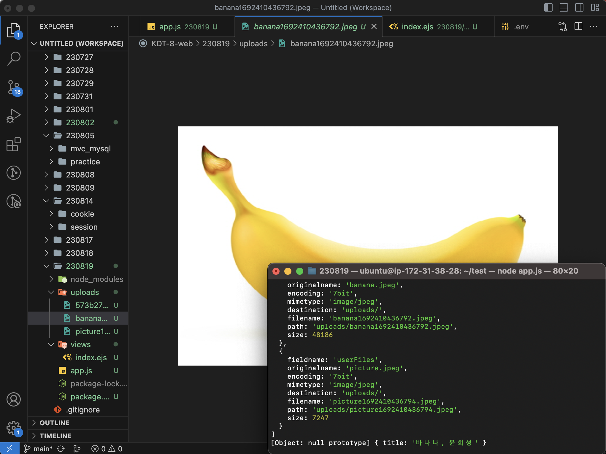The image size is (606, 454).
Task: Expand the practice folder
Action: (x=78, y=161)
